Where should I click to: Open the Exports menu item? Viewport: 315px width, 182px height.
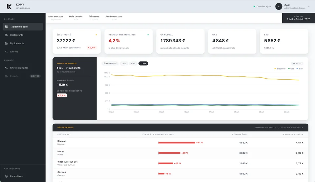tap(23, 76)
